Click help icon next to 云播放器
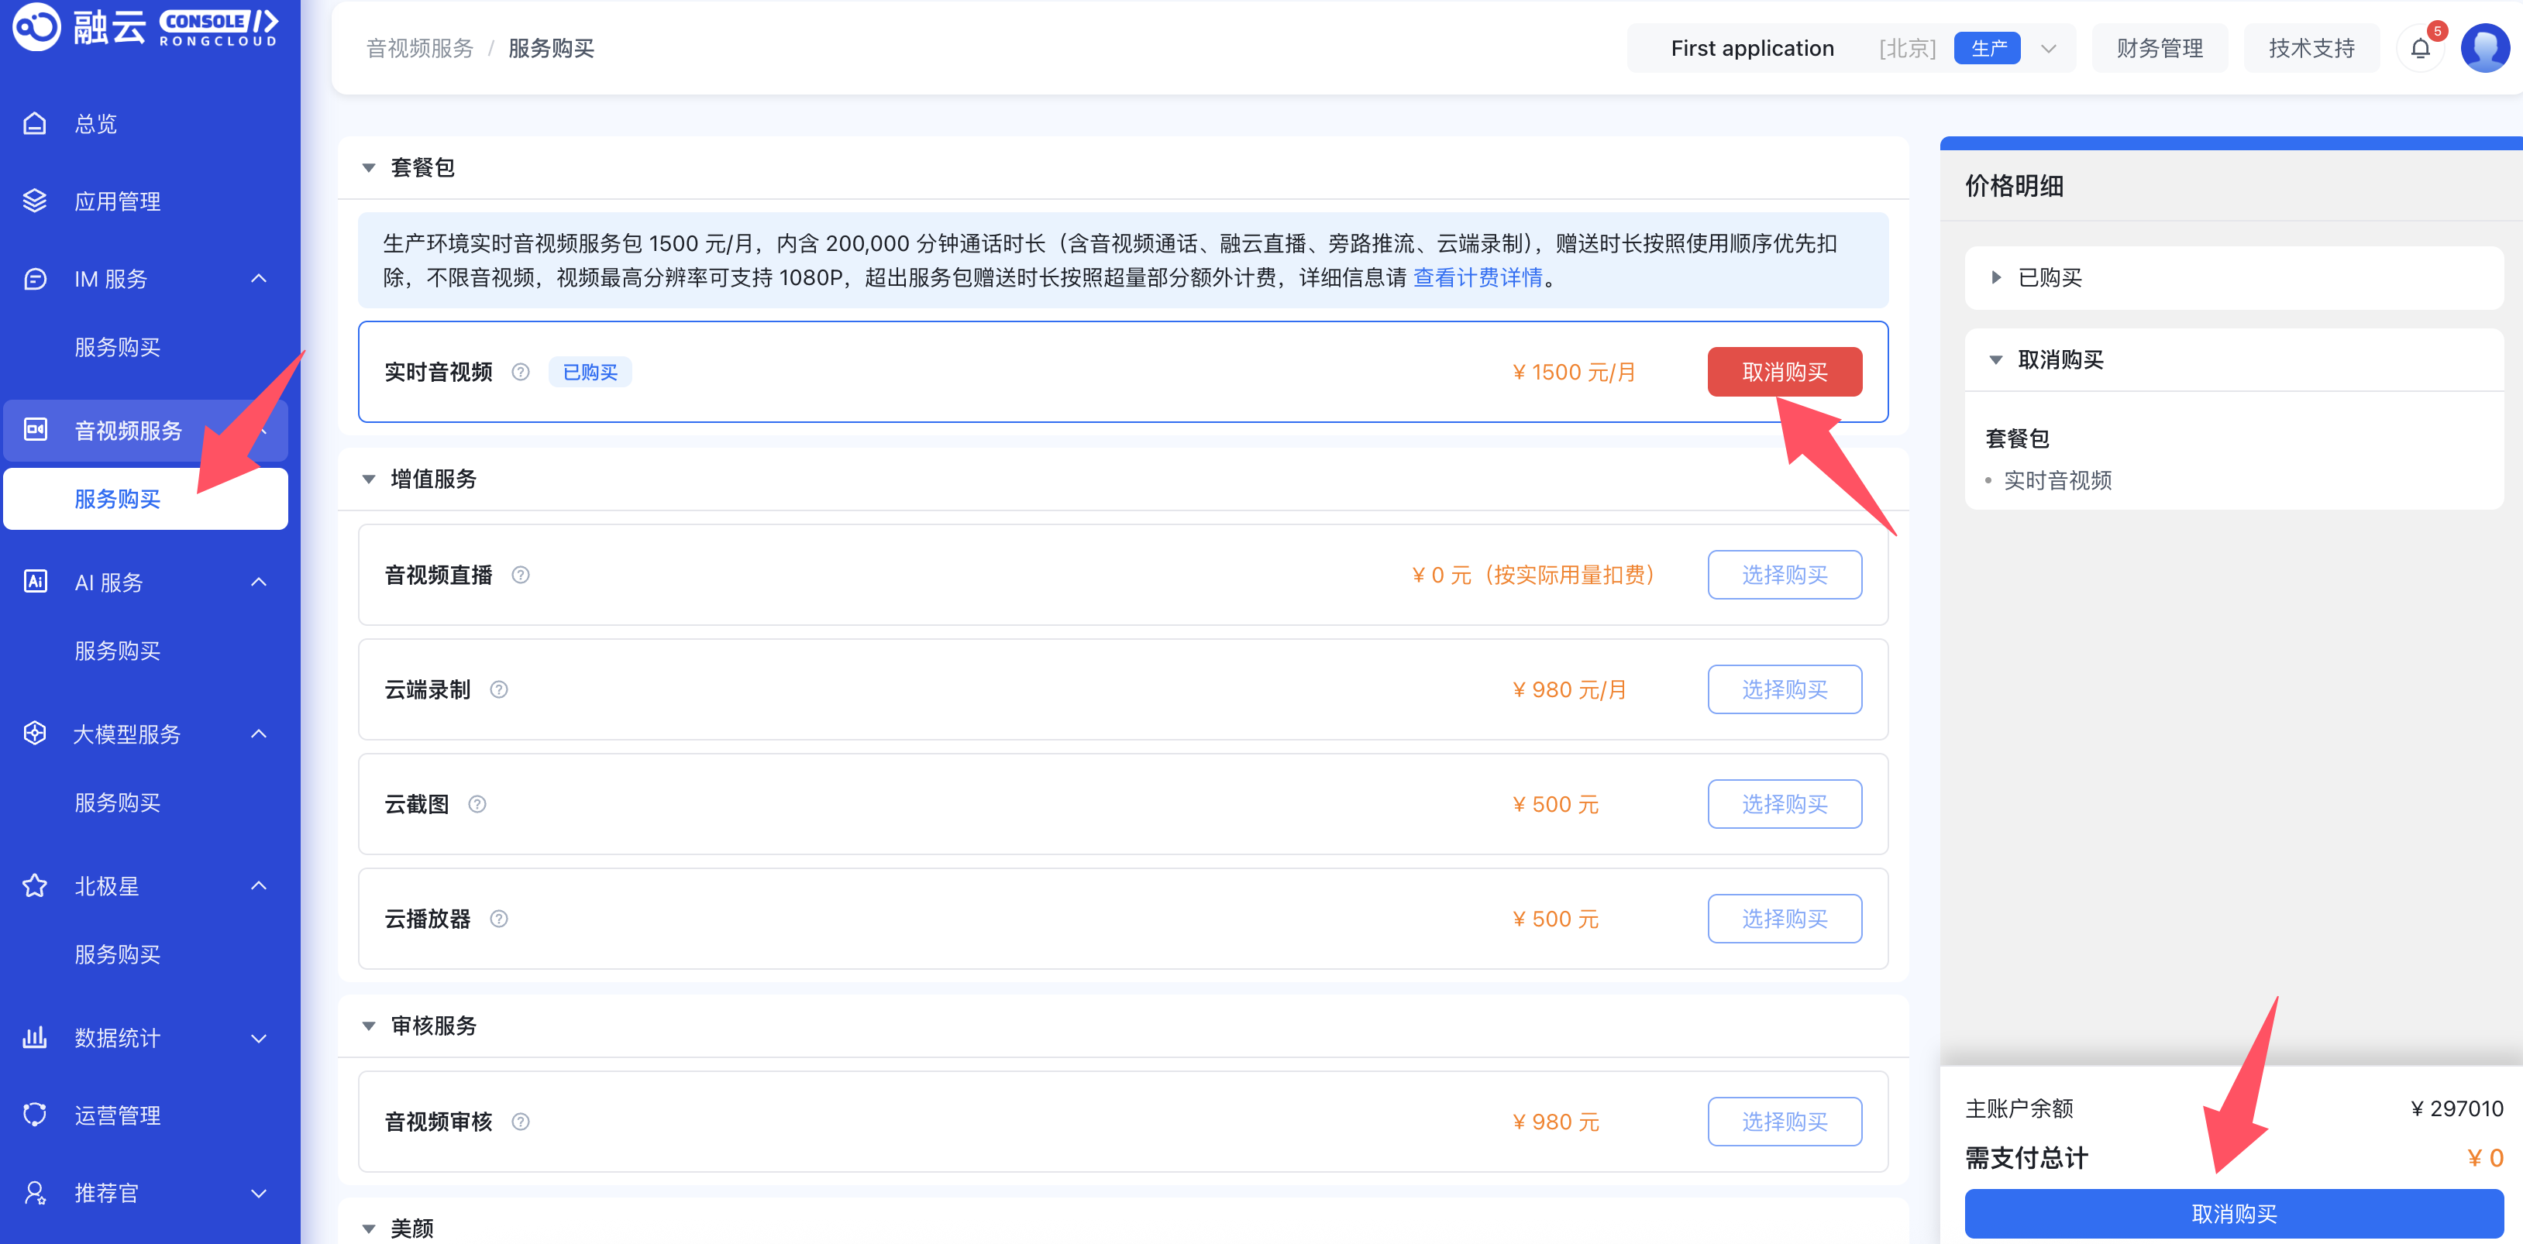This screenshot has height=1244, width=2523. point(498,918)
